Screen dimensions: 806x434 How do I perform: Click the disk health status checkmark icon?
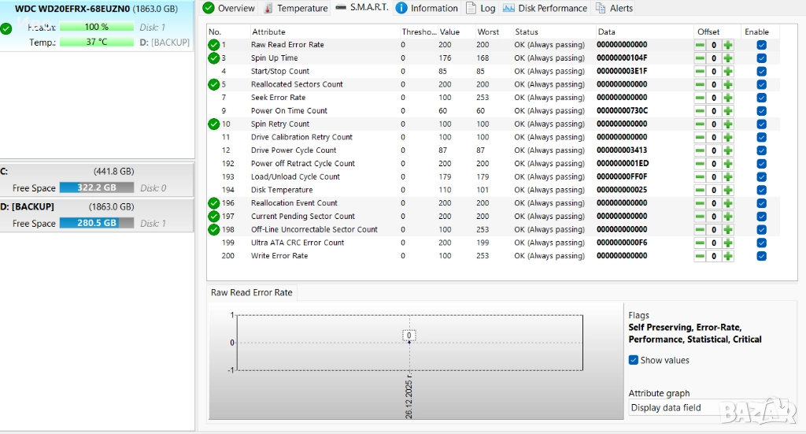(x=6, y=28)
